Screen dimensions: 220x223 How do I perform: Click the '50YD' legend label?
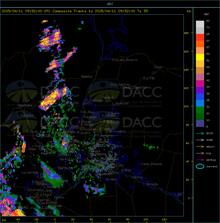point(209,133)
